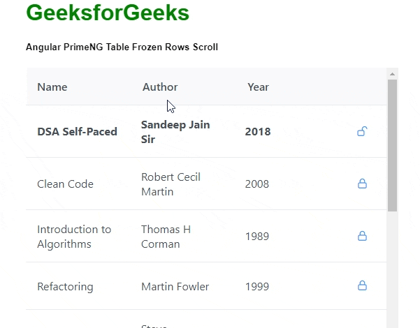Click the GeeksforGeeks heading

[108, 13]
